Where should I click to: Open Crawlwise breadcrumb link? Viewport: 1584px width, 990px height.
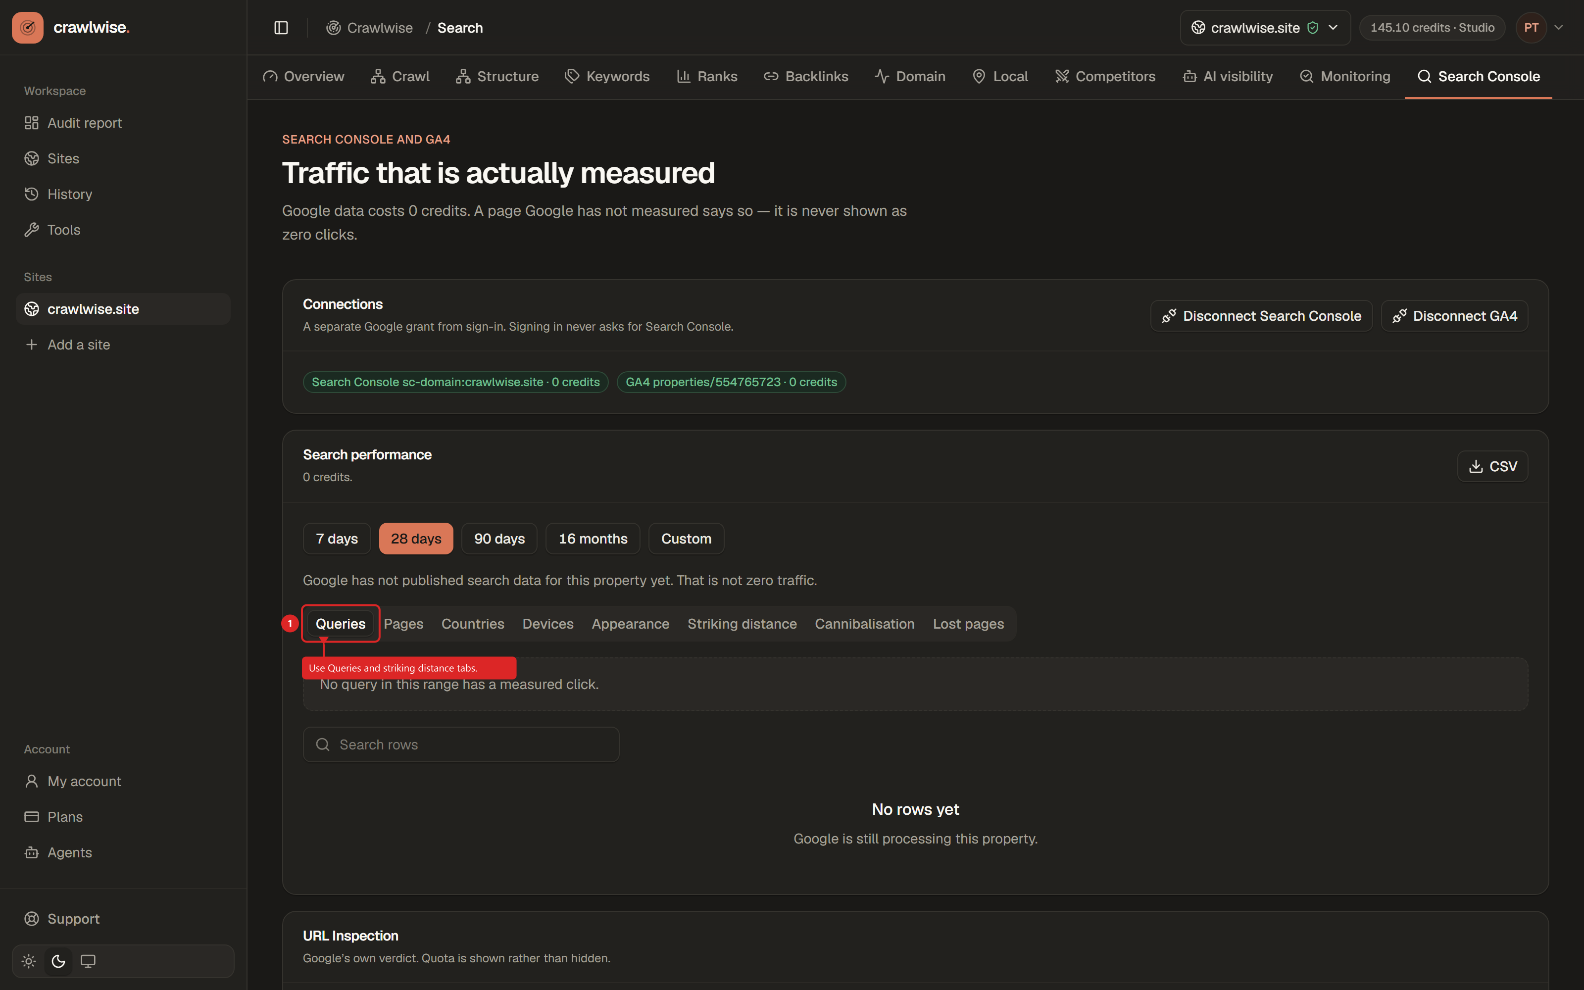[370, 28]
